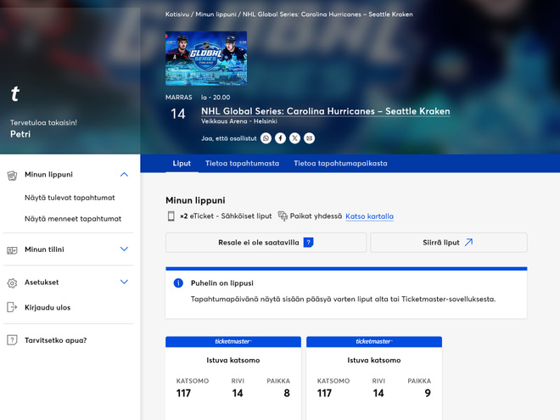Open the Tietoa tapahtumasta tab
This screenshot has width=560, height=420.
pos(242,164)
